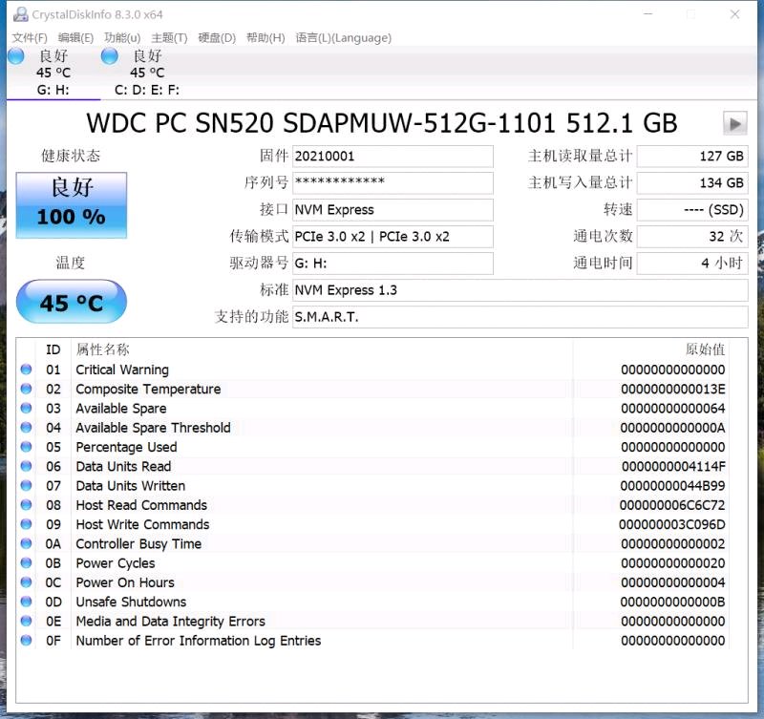Image resolution: width=764 pixels, height=719 pixels.
Task: Click the standard field NVM Express 1.3
Action: (x=520, y=290)
